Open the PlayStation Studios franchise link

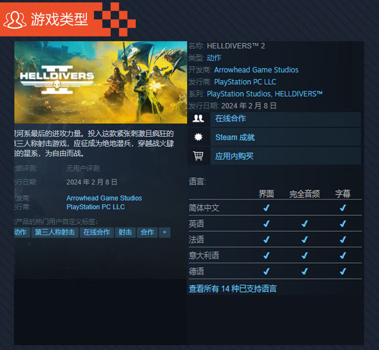(238, 93)
